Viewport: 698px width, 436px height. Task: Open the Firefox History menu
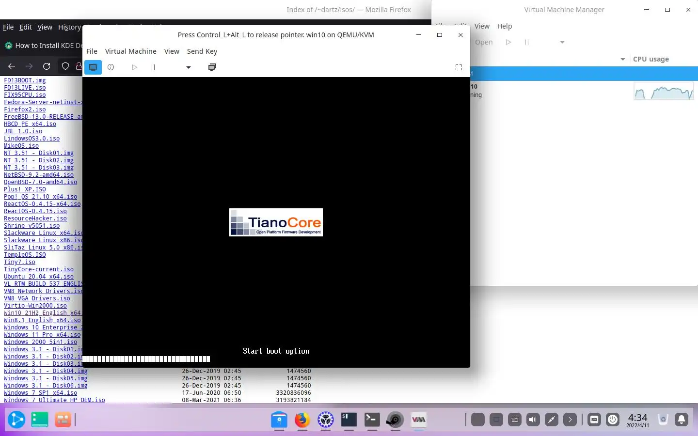(70, 27)
